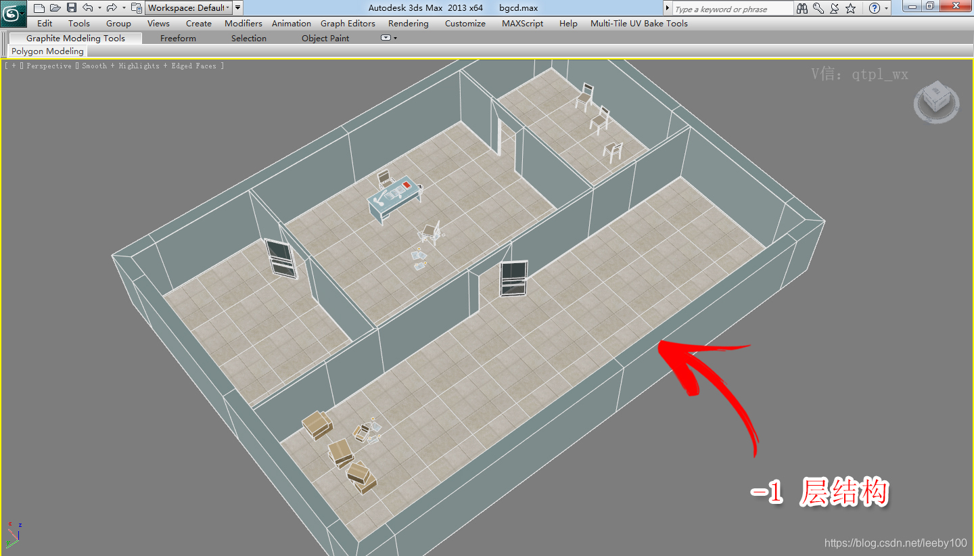Open Customize Quick Access Toolbar arrow
This screenshot has width=974, height=556.
point(237,8)
